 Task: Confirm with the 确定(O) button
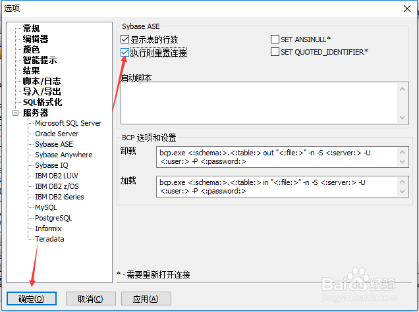[x=32, y=299]
